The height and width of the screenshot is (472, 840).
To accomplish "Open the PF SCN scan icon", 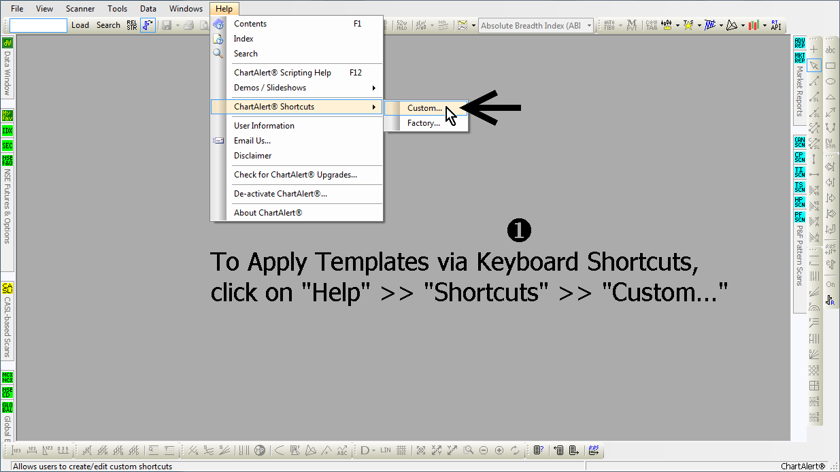I will [800, 217].
